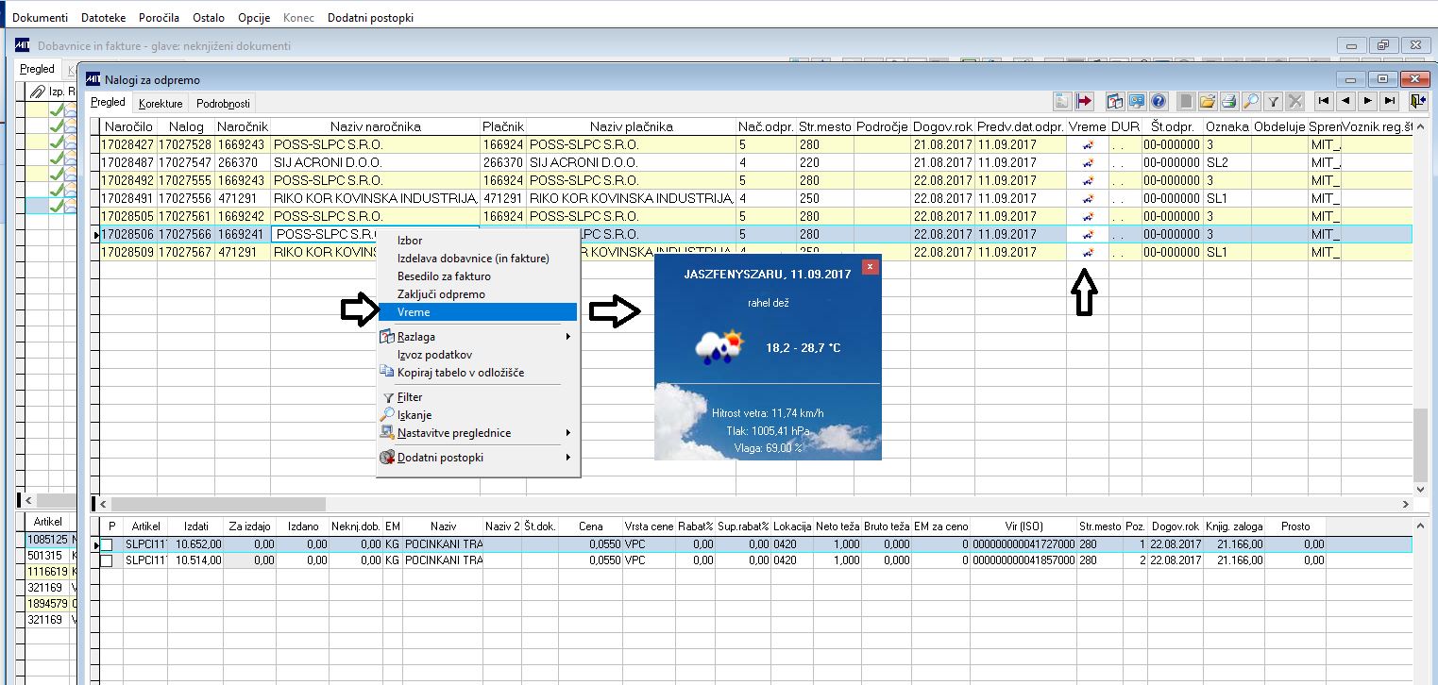The height and width of the screenshot is (685, 1438).
Task: Click the magnifying glass search toolbar icon
Action: coord(1251,102)
